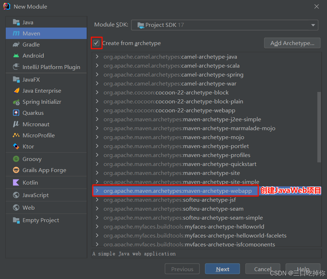Screen dimensions: 327x279
Task: Expand the maven-archetype-j2ee-simple node
Action: click(x=97, y=119)
